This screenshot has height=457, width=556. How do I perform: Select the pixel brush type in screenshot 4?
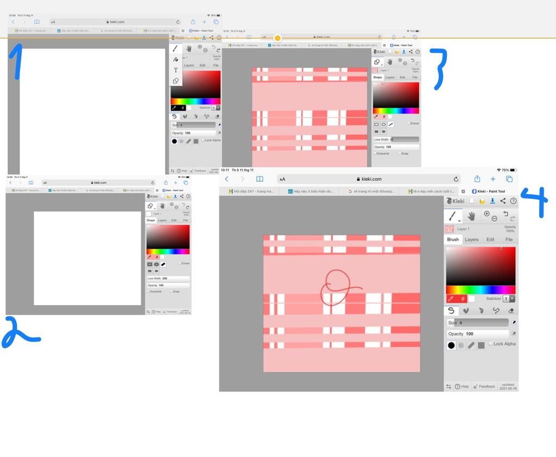pos(496,310)
